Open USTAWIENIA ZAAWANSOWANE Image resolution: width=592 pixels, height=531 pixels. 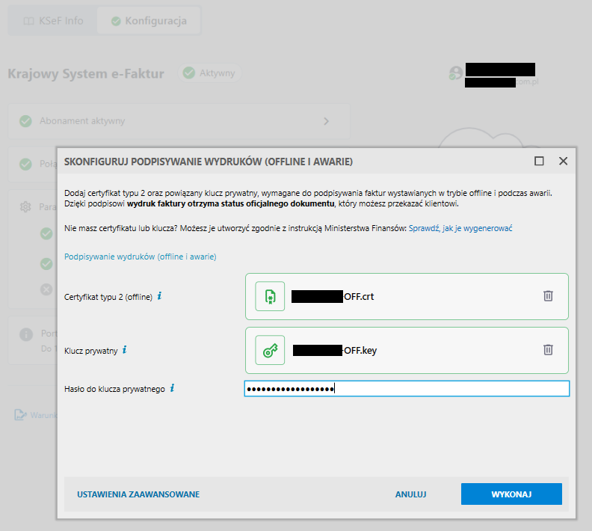coord(138,494)
